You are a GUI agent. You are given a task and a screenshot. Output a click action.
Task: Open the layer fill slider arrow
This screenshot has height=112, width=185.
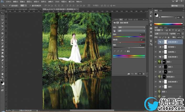click(x=183, y=37)
